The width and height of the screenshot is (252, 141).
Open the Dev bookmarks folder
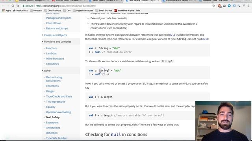[67, 11]
